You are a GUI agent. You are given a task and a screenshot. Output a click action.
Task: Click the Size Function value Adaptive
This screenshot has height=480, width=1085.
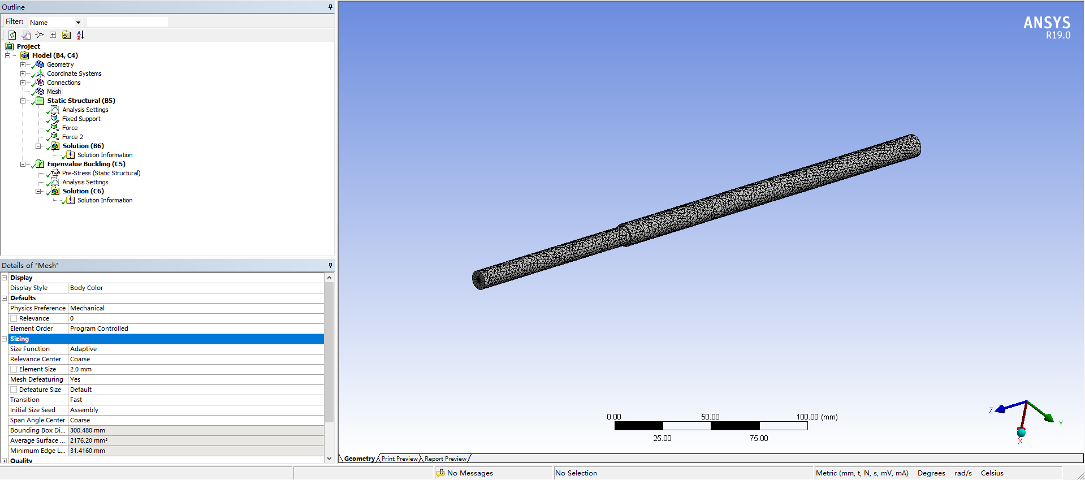[196, 349]
